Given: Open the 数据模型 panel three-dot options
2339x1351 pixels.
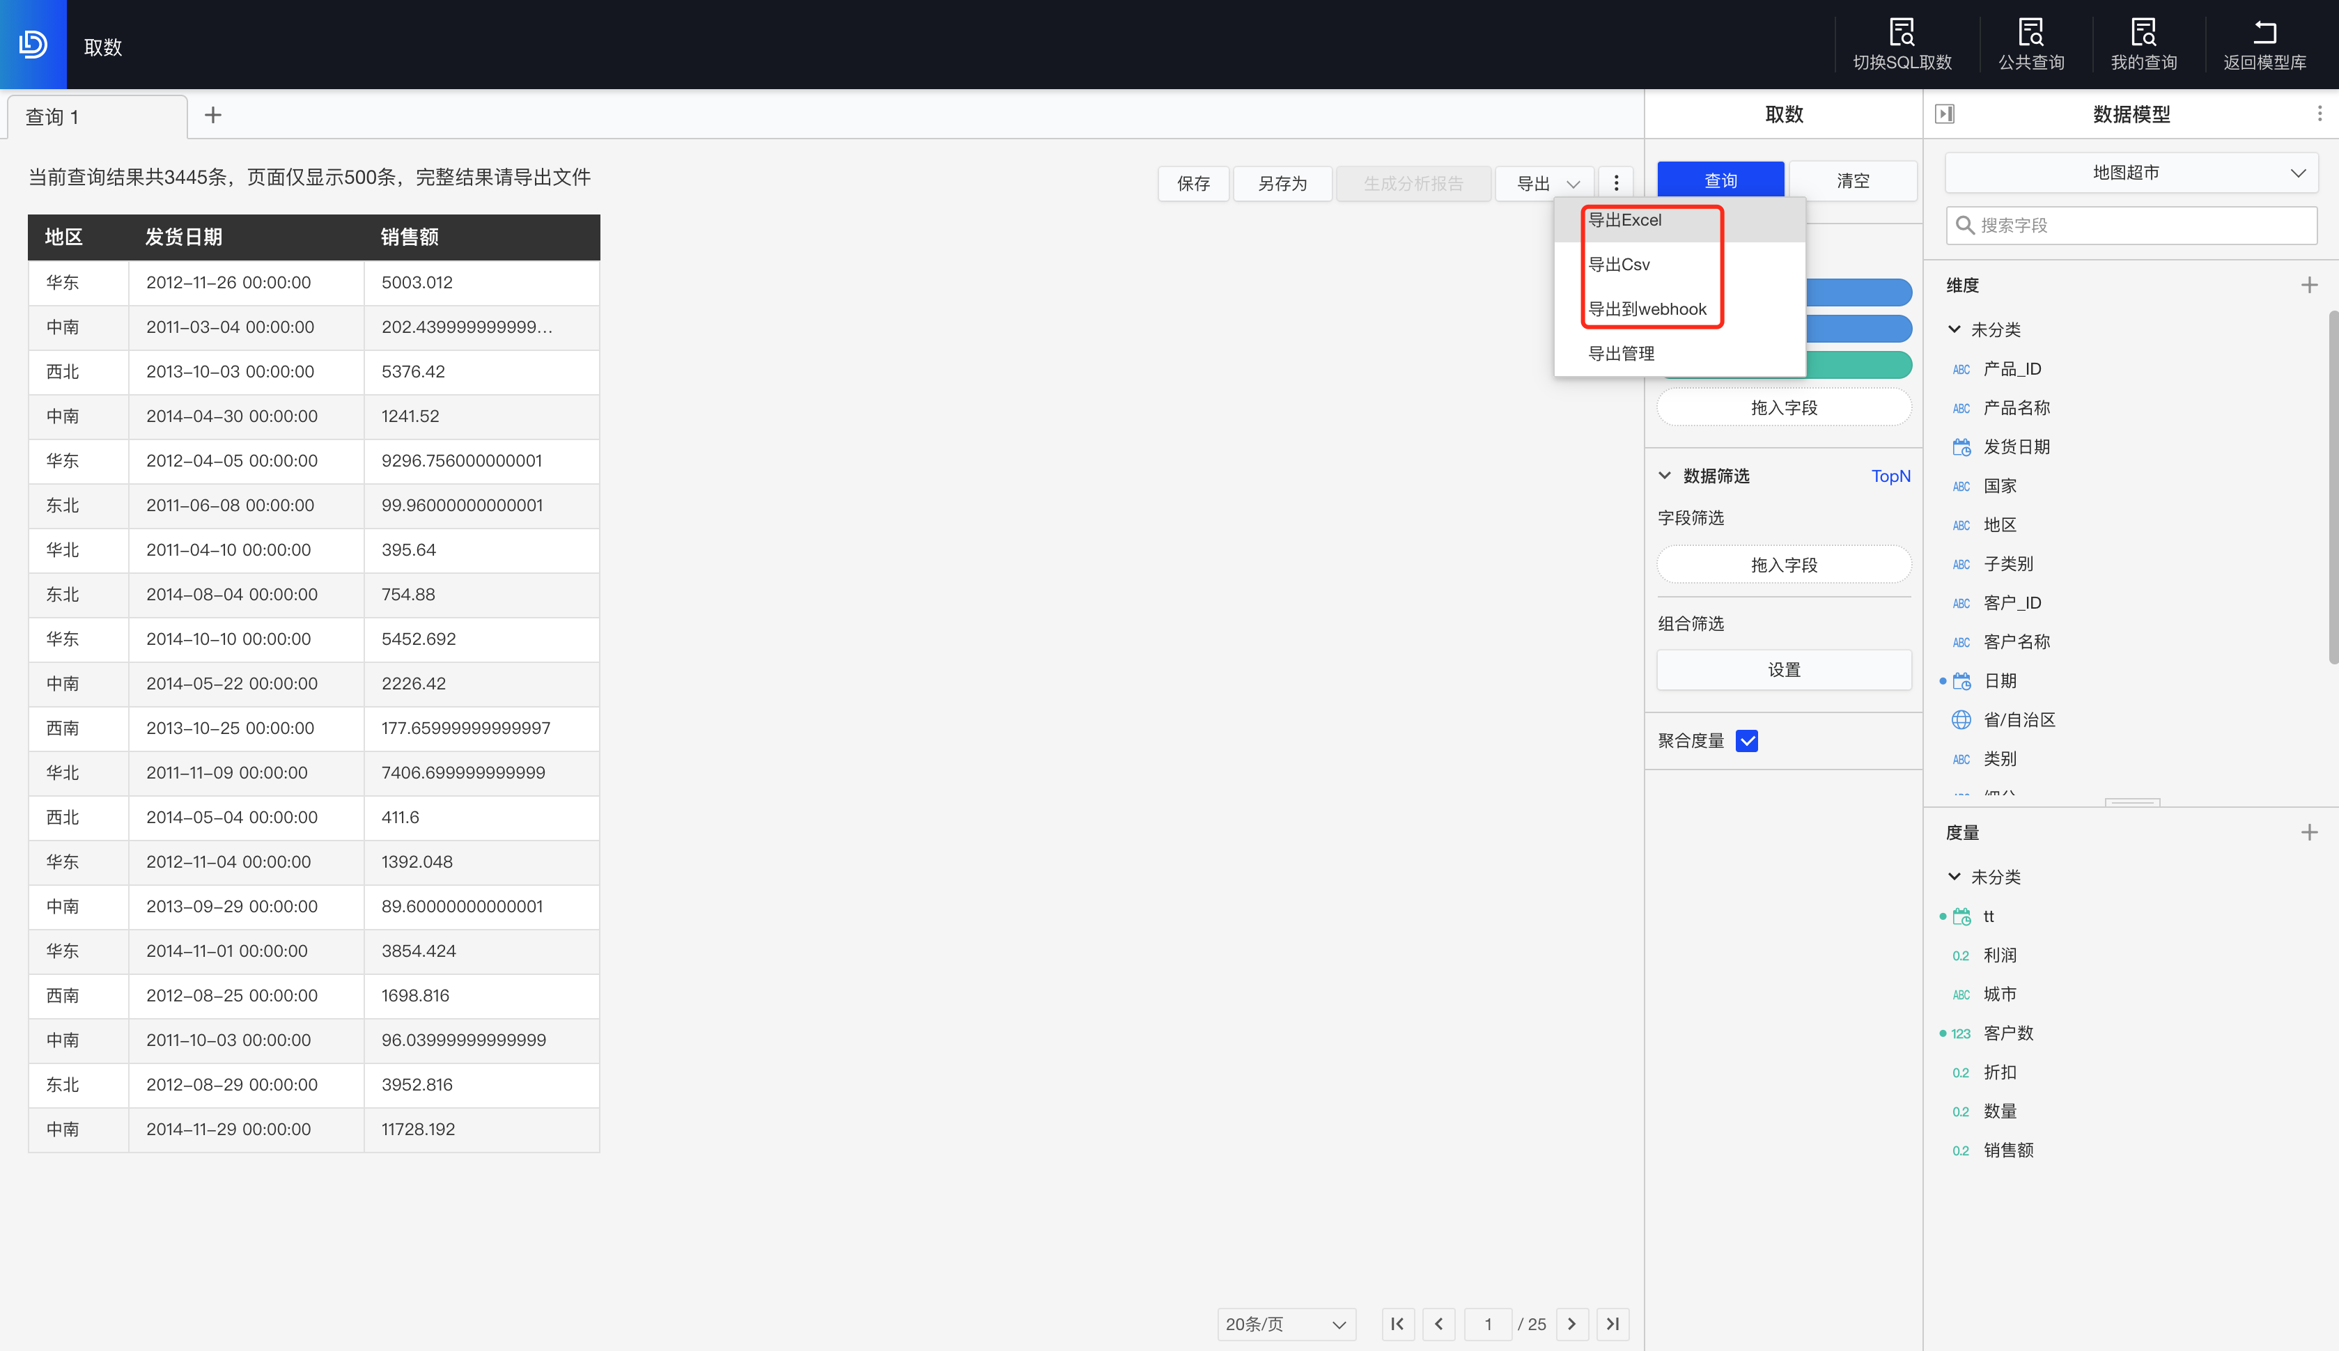Looking at the screenshot, I should click(x=2319, y=114).
